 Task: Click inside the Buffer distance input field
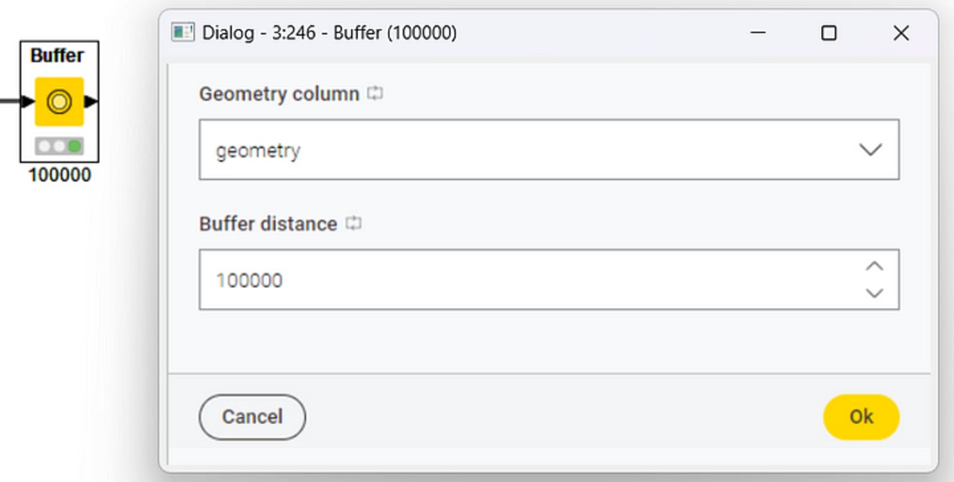(497, 280)
